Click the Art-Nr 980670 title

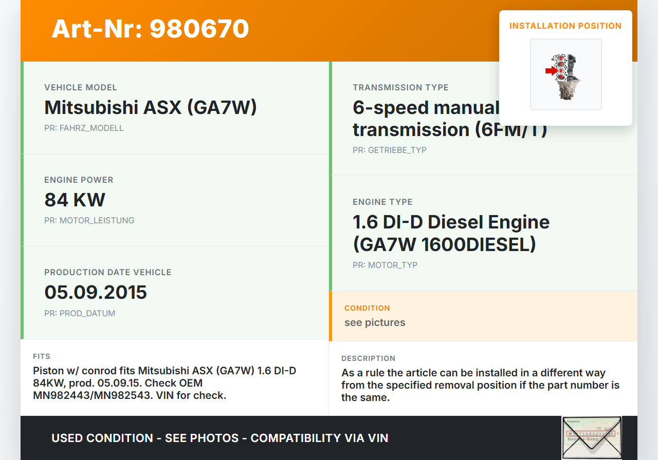coord(150,29)
